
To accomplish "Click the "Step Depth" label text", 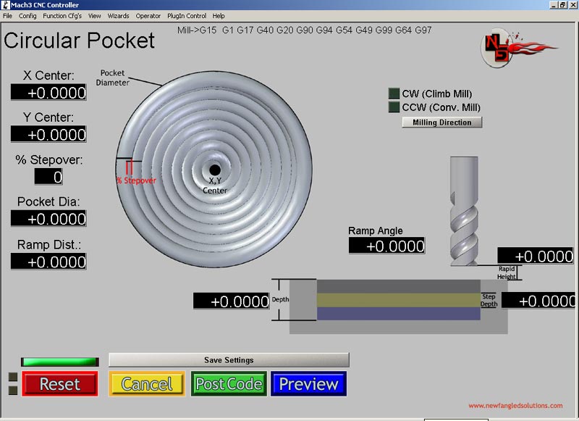I will 489,300.
